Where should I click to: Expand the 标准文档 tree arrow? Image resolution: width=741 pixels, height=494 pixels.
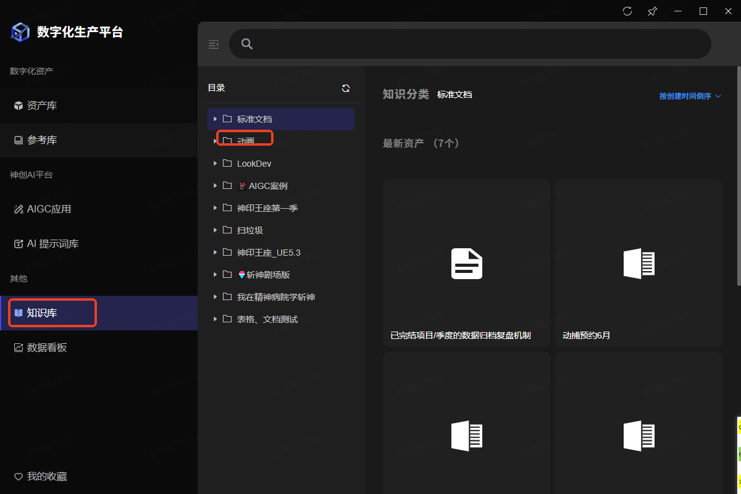(215, 119)
